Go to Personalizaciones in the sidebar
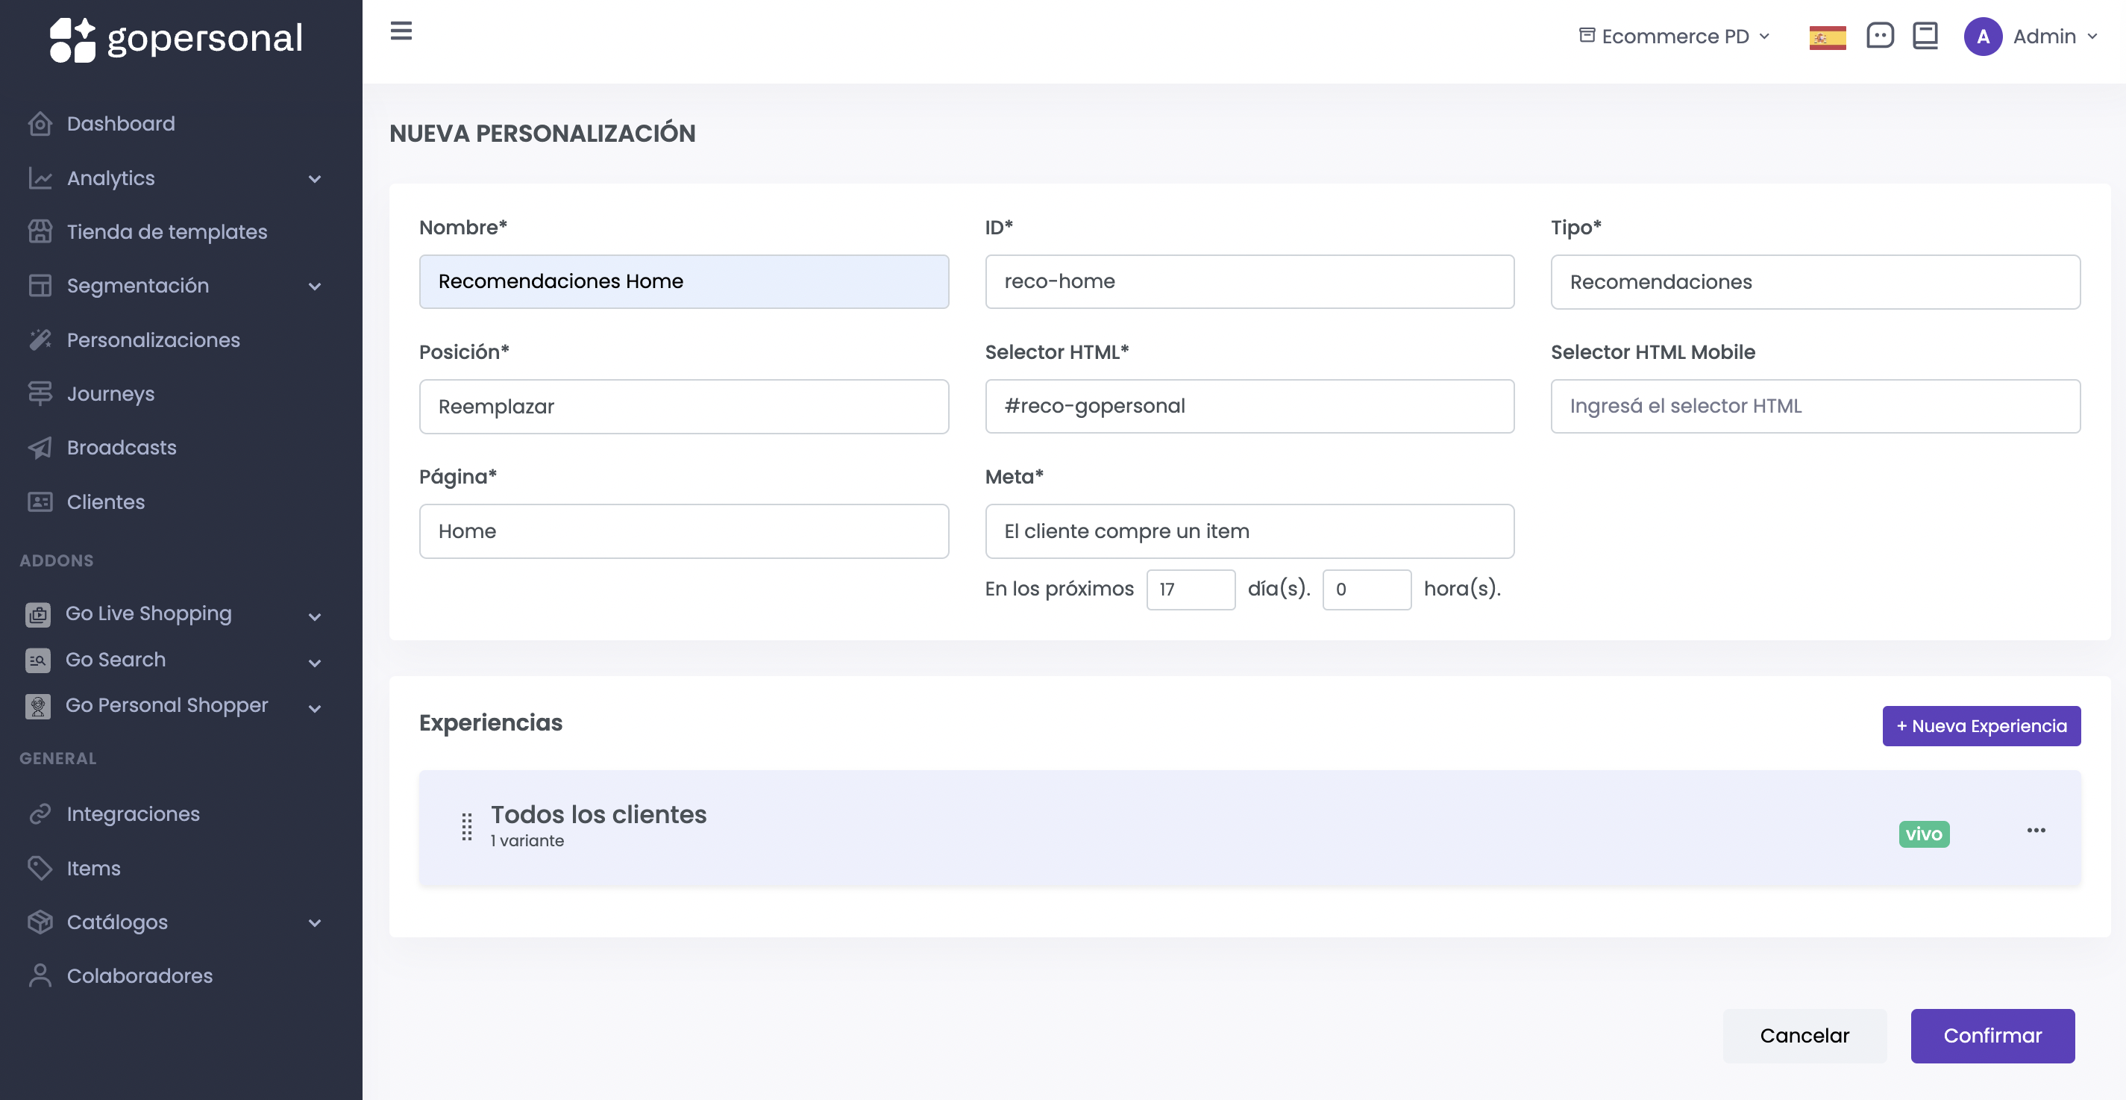2126x1100 pixels. tap(153, 340)
